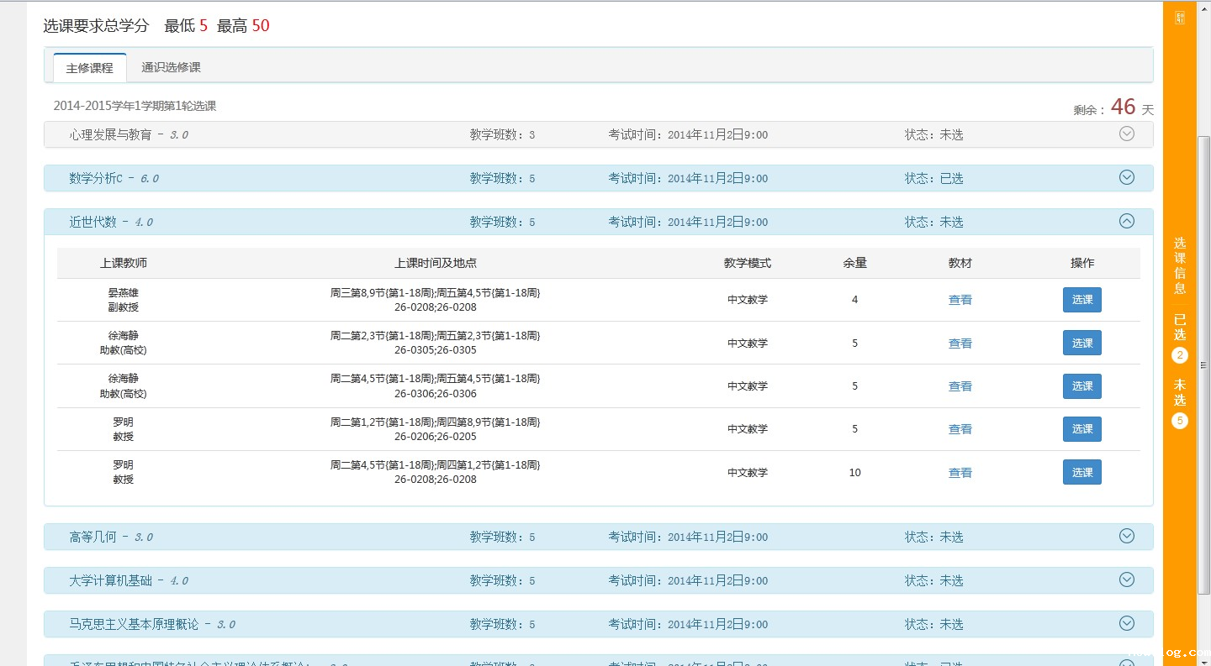The width and height of the screenshot is (1211, 666).
Task: Click 选课 for 徐海静's 26-0306 class
Action: [1081, 386]
